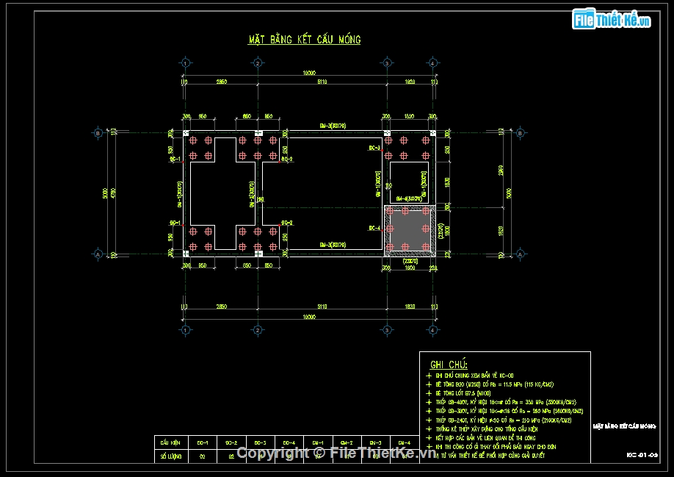Click the CẤU KIỆN table header cell

171,442
